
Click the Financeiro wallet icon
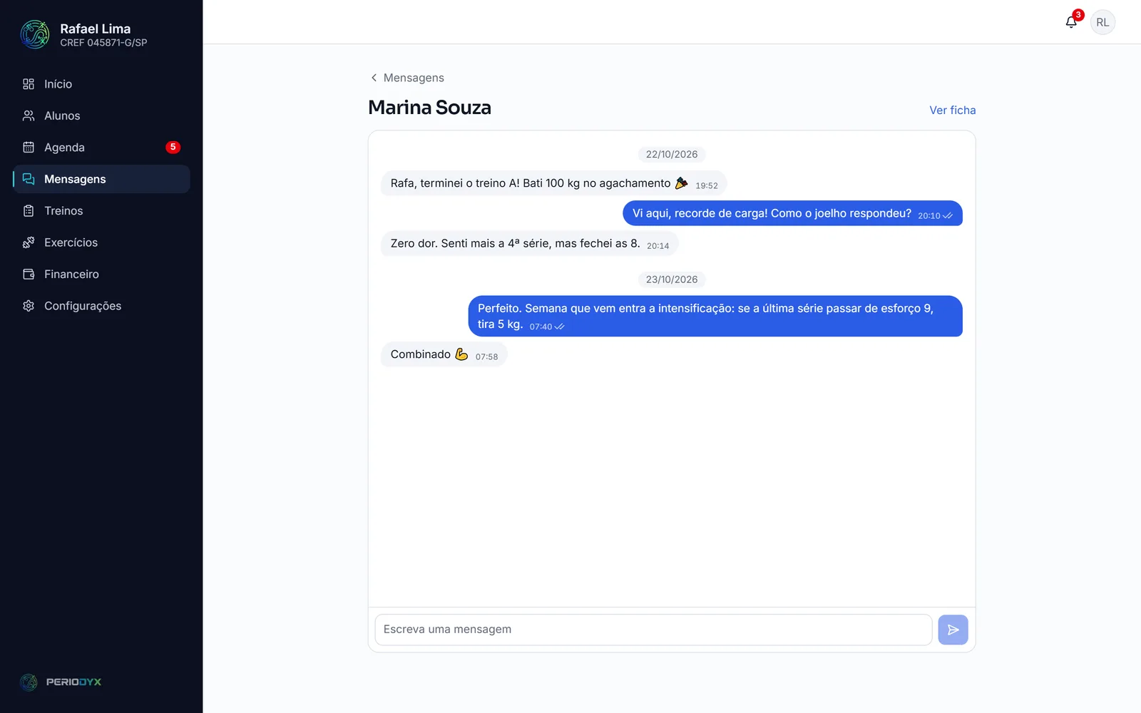point(29,275)
